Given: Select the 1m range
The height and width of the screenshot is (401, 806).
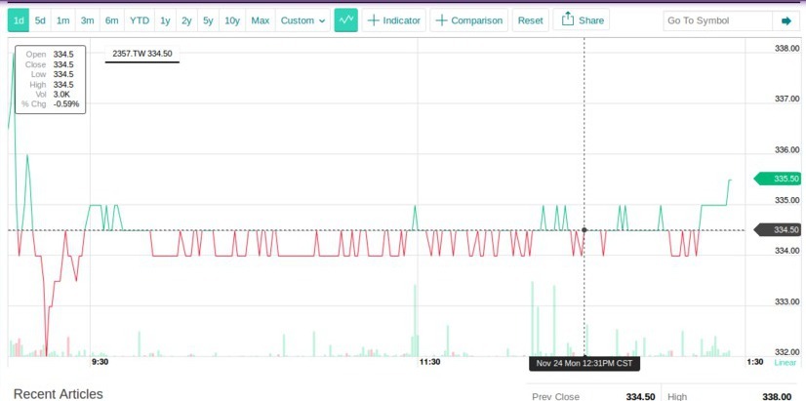Looking at the screenshot, I should [62, 20].
